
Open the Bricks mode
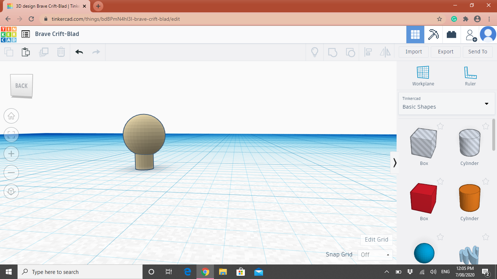coord(452,35)
